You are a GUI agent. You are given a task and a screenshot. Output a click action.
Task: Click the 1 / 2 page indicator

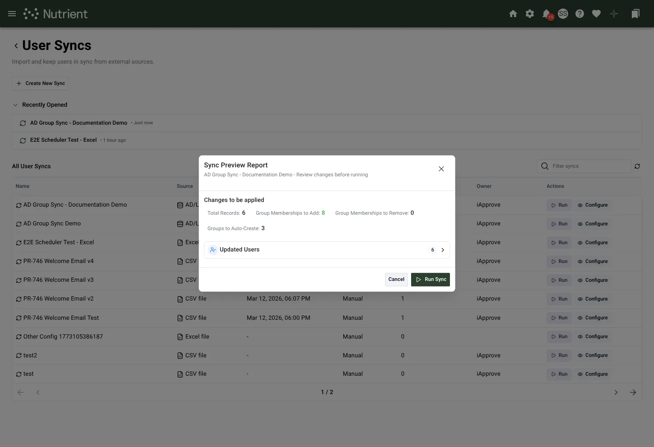point(327,392)
